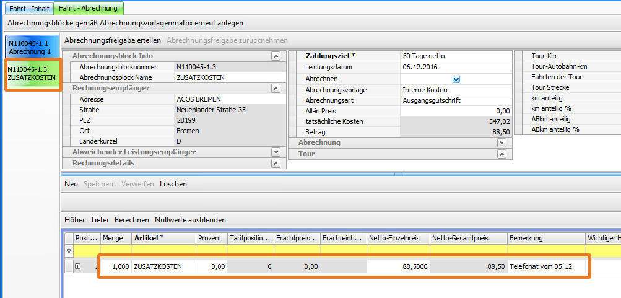
Task: Click Löschen to delete the position
Action: coord(173,184)
